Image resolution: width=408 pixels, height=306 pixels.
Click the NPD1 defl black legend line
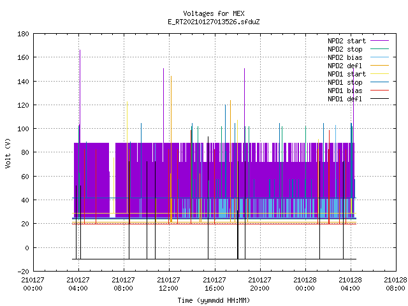379,99
